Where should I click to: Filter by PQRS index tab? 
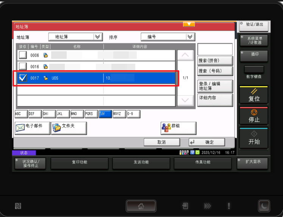tap(91, 114)
